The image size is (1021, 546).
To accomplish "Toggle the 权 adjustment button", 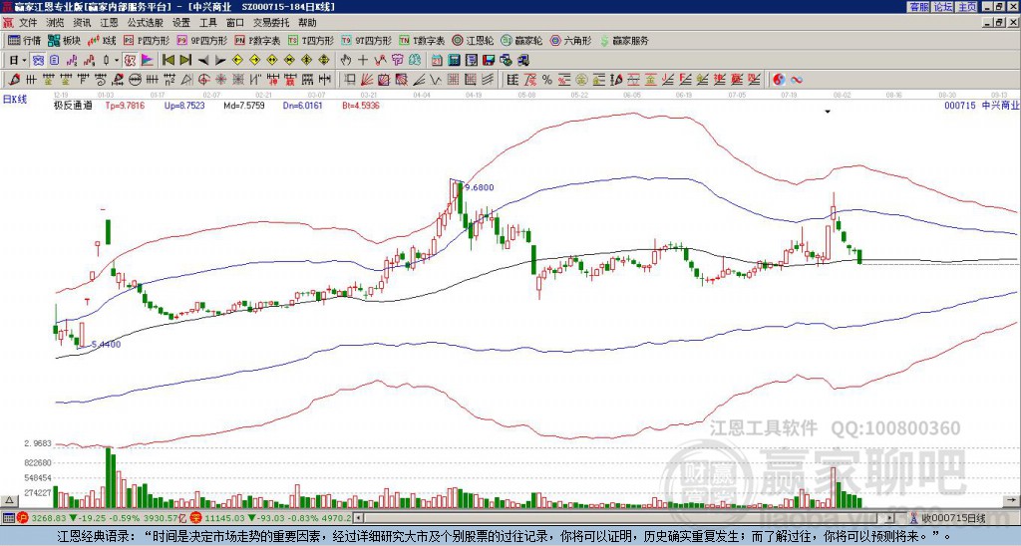I will click(x=130, y=61).
